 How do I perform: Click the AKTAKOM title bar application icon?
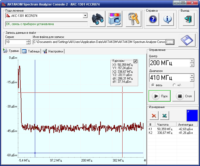pyautogui.click(x=4, y=4)
